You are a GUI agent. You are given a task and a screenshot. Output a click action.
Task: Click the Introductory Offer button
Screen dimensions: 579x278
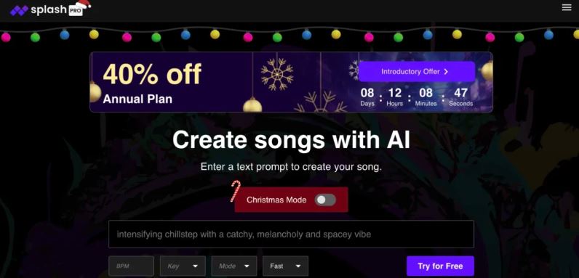coord(417,72)
